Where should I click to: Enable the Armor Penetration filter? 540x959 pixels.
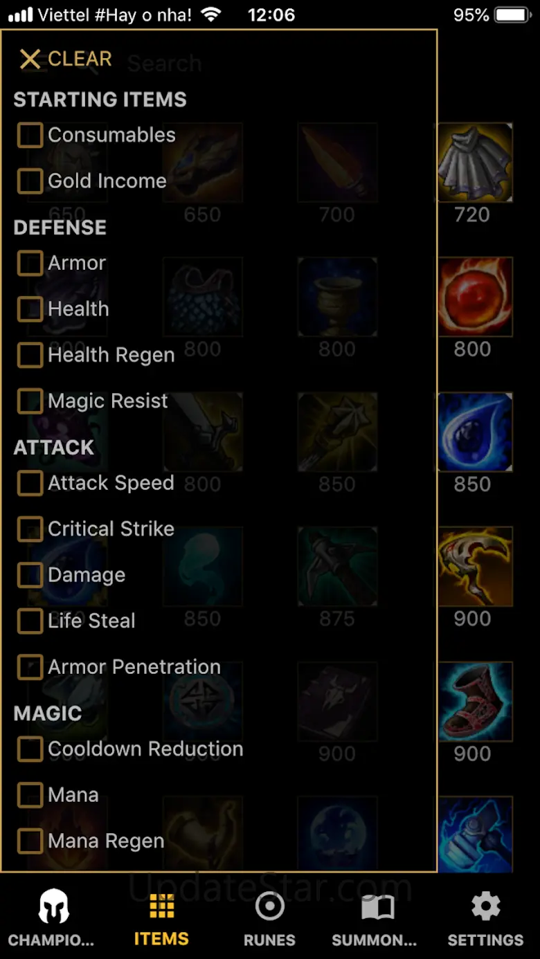[30, 666]
